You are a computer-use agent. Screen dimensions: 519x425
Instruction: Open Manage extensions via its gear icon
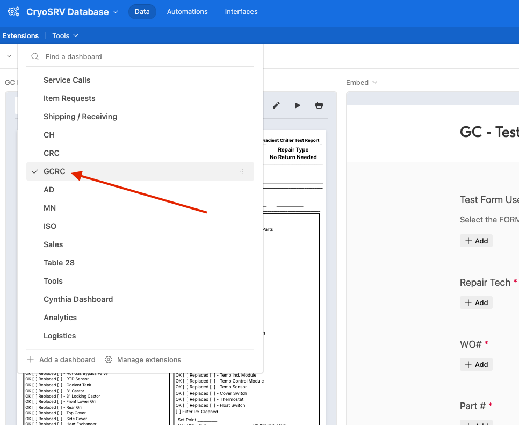[x=109, y=359]
